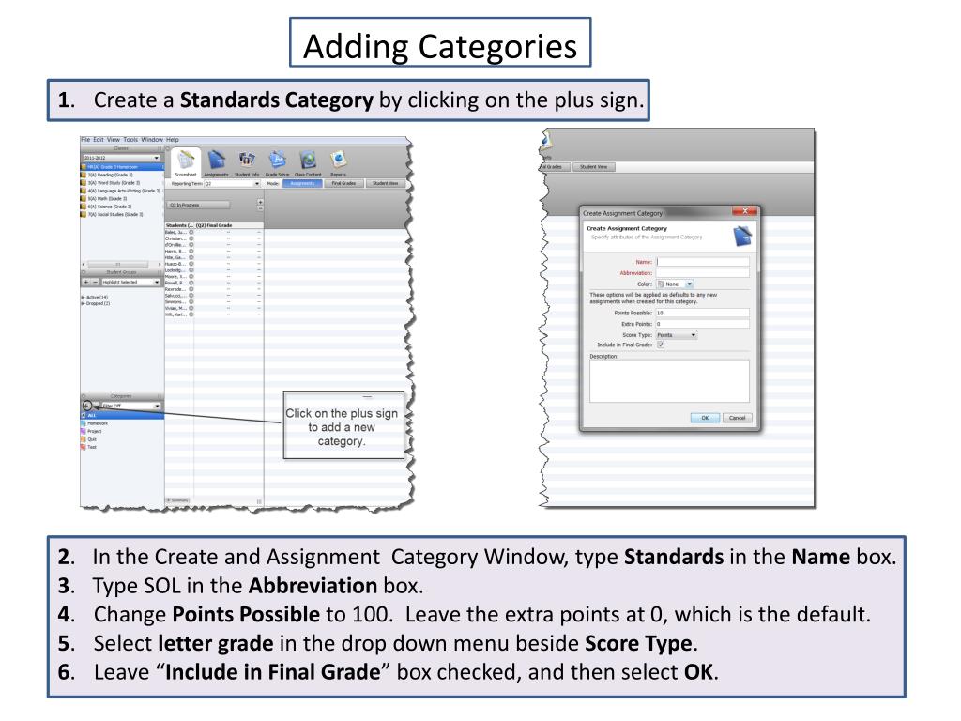Click into the Points Possible field

click(702, 313)
